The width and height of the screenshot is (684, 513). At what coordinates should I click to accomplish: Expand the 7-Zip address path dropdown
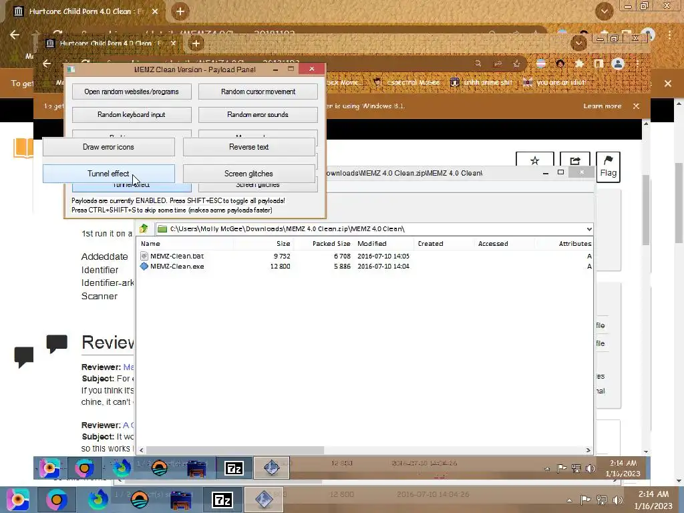tap(589, 229)
